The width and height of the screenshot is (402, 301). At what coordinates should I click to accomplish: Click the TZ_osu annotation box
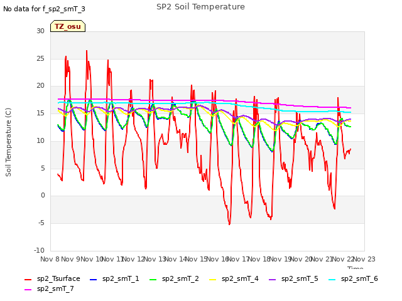(68, 26)
